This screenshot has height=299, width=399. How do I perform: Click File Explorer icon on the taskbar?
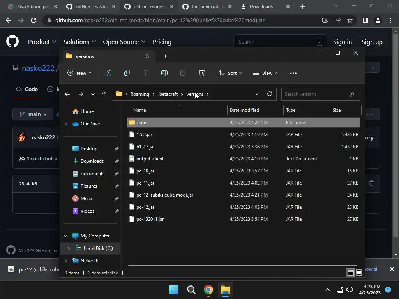tap(226, 290)
